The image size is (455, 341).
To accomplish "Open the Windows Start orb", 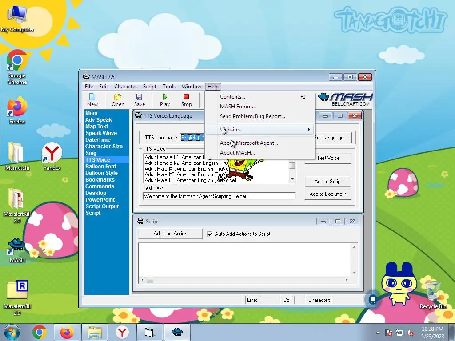I will (x=12, y=332).
